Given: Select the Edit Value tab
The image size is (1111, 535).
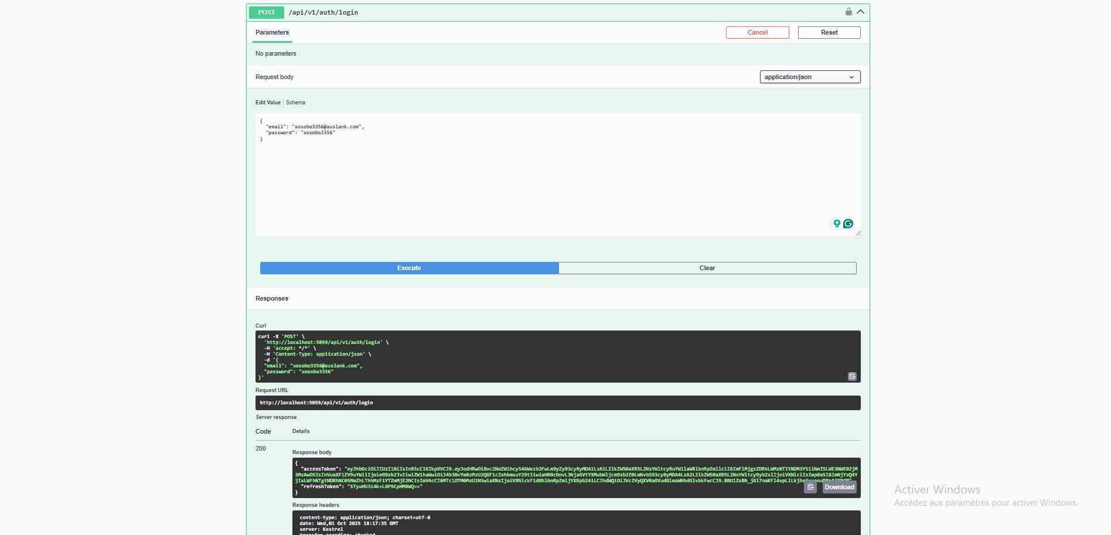Looking at the screenshot, I should coord(268,103).
